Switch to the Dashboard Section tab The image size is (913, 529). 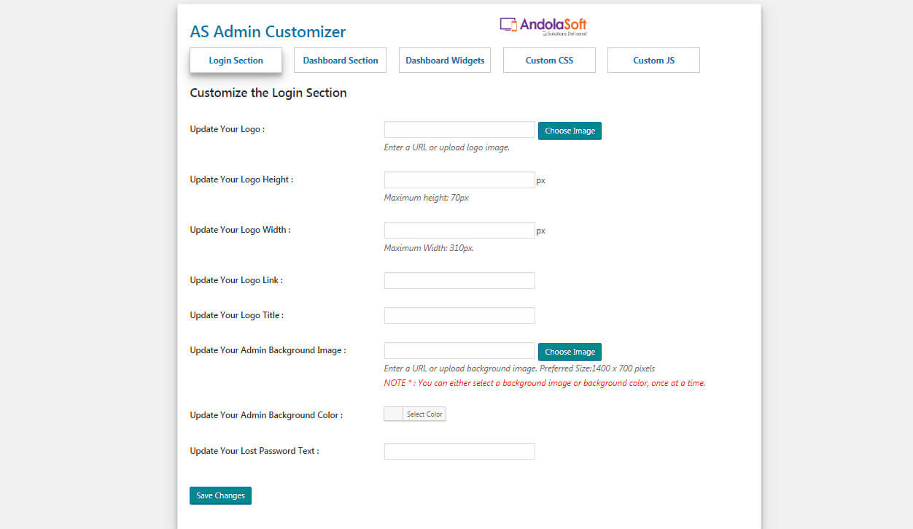341,61
